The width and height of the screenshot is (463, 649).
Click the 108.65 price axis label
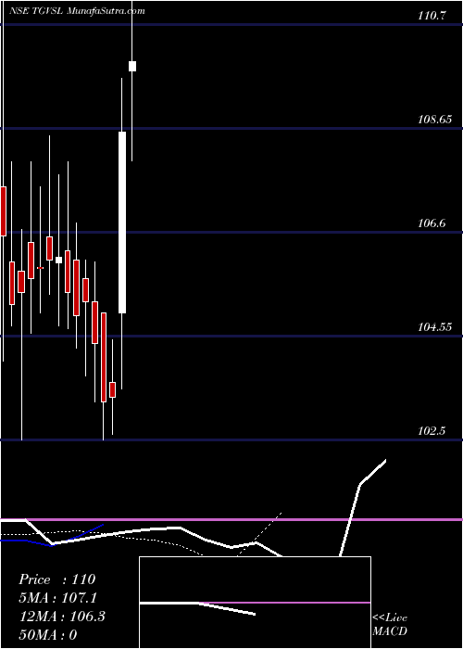coord(435,120)
